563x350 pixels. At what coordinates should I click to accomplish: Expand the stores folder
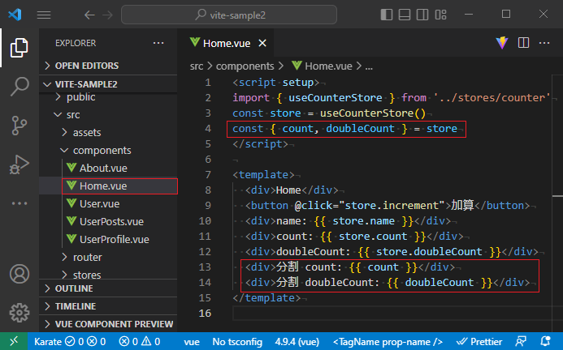click(108, 275)
